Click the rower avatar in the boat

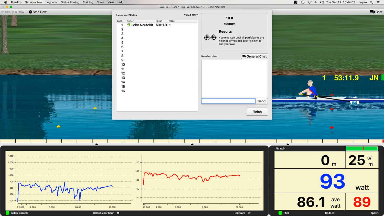309,89
